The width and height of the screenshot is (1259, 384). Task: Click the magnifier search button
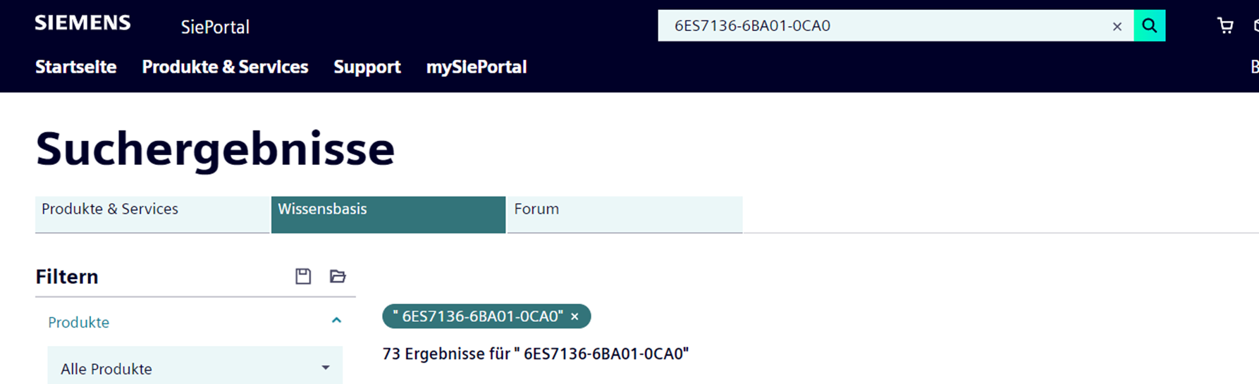tap(1149, 26)
